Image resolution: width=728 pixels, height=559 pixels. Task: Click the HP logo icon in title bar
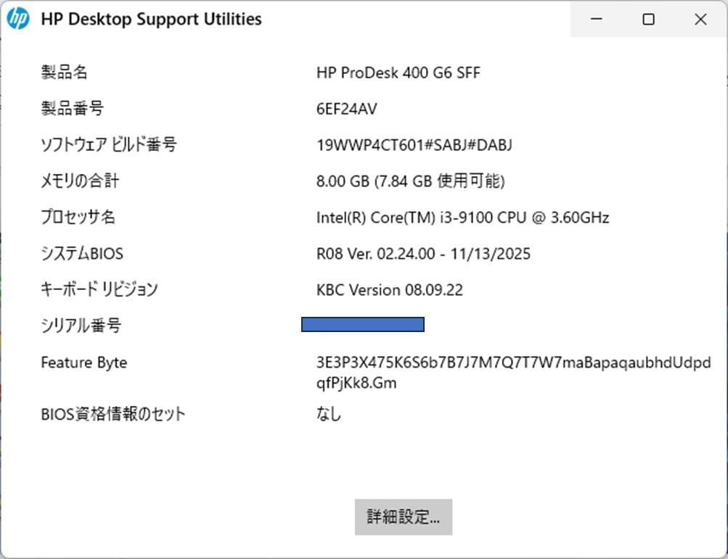[x=18, y=19]
